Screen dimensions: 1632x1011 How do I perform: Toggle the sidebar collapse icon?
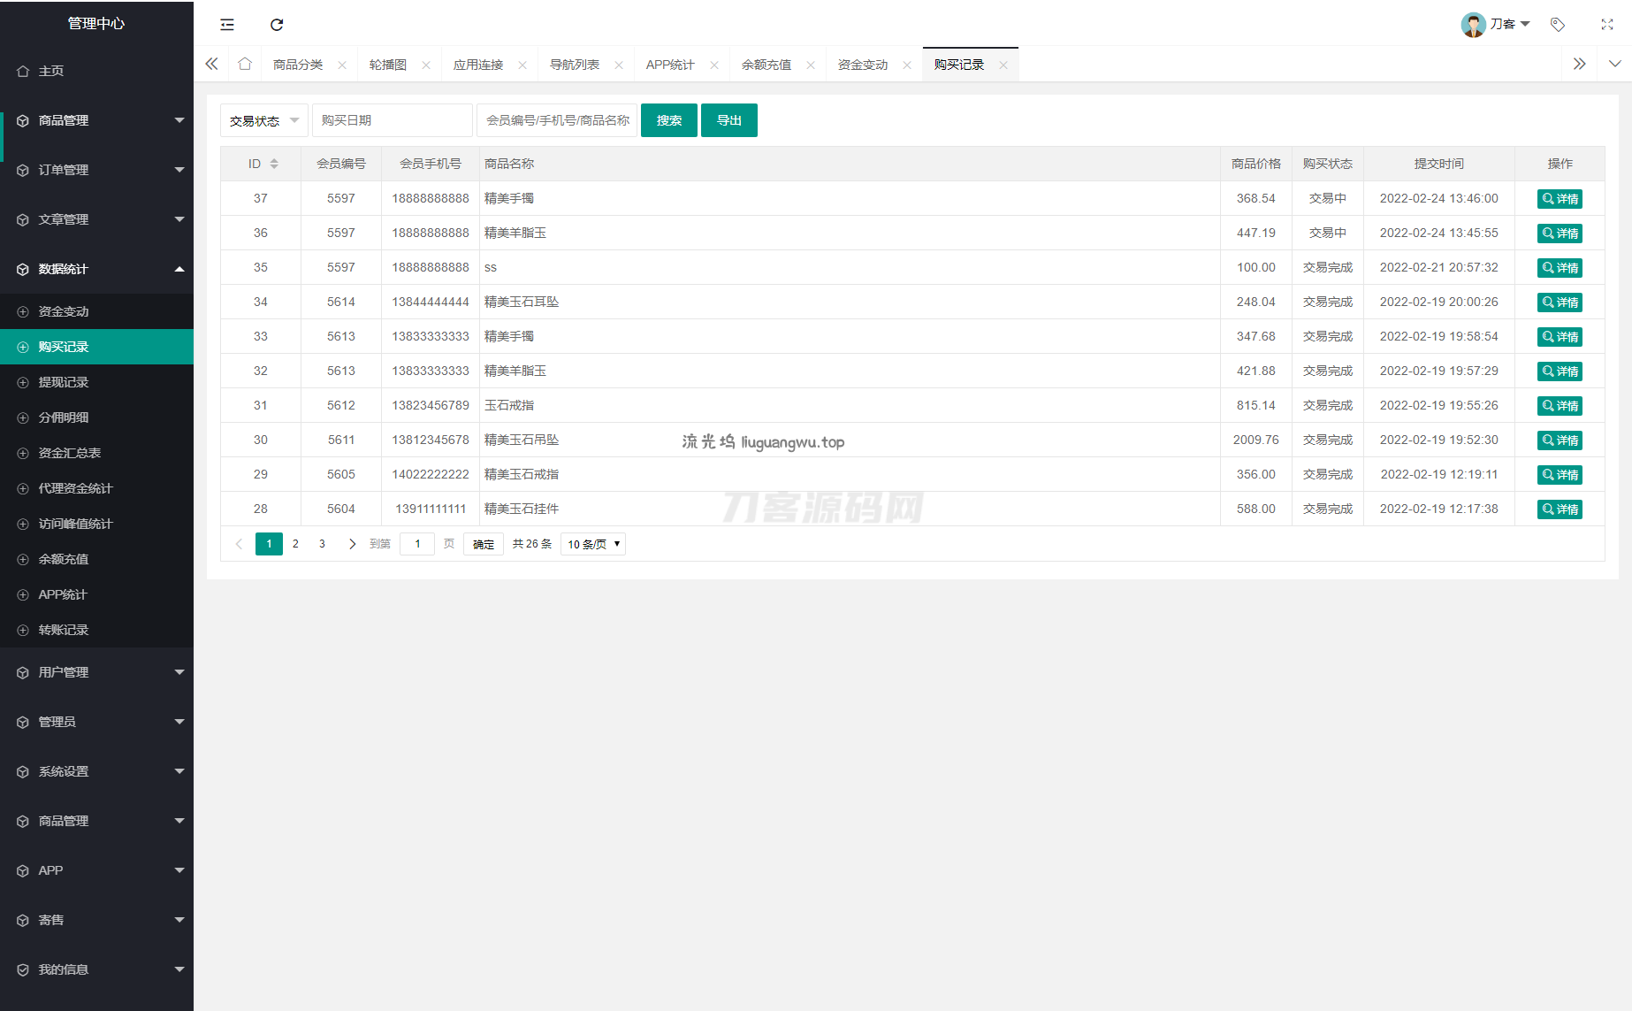[227, 25]
